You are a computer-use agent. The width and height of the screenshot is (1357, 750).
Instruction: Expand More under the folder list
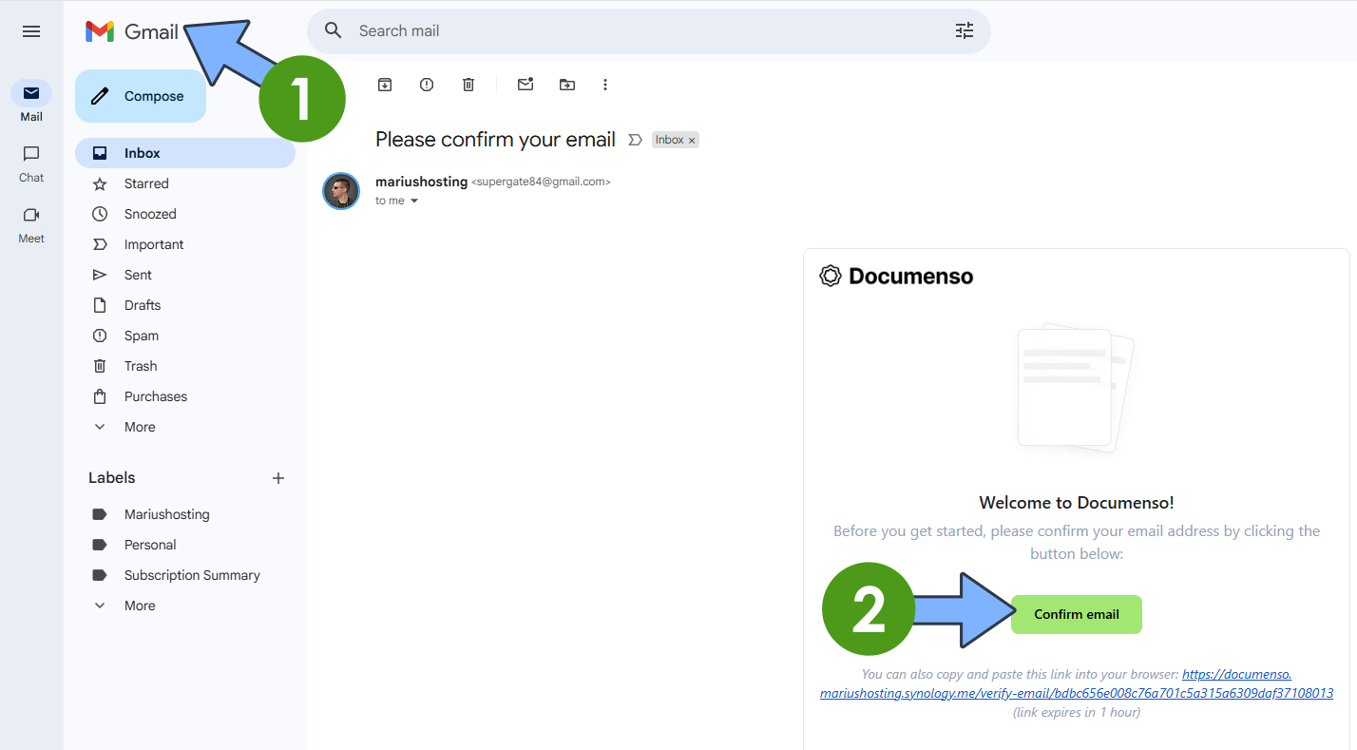coord(139,427)
